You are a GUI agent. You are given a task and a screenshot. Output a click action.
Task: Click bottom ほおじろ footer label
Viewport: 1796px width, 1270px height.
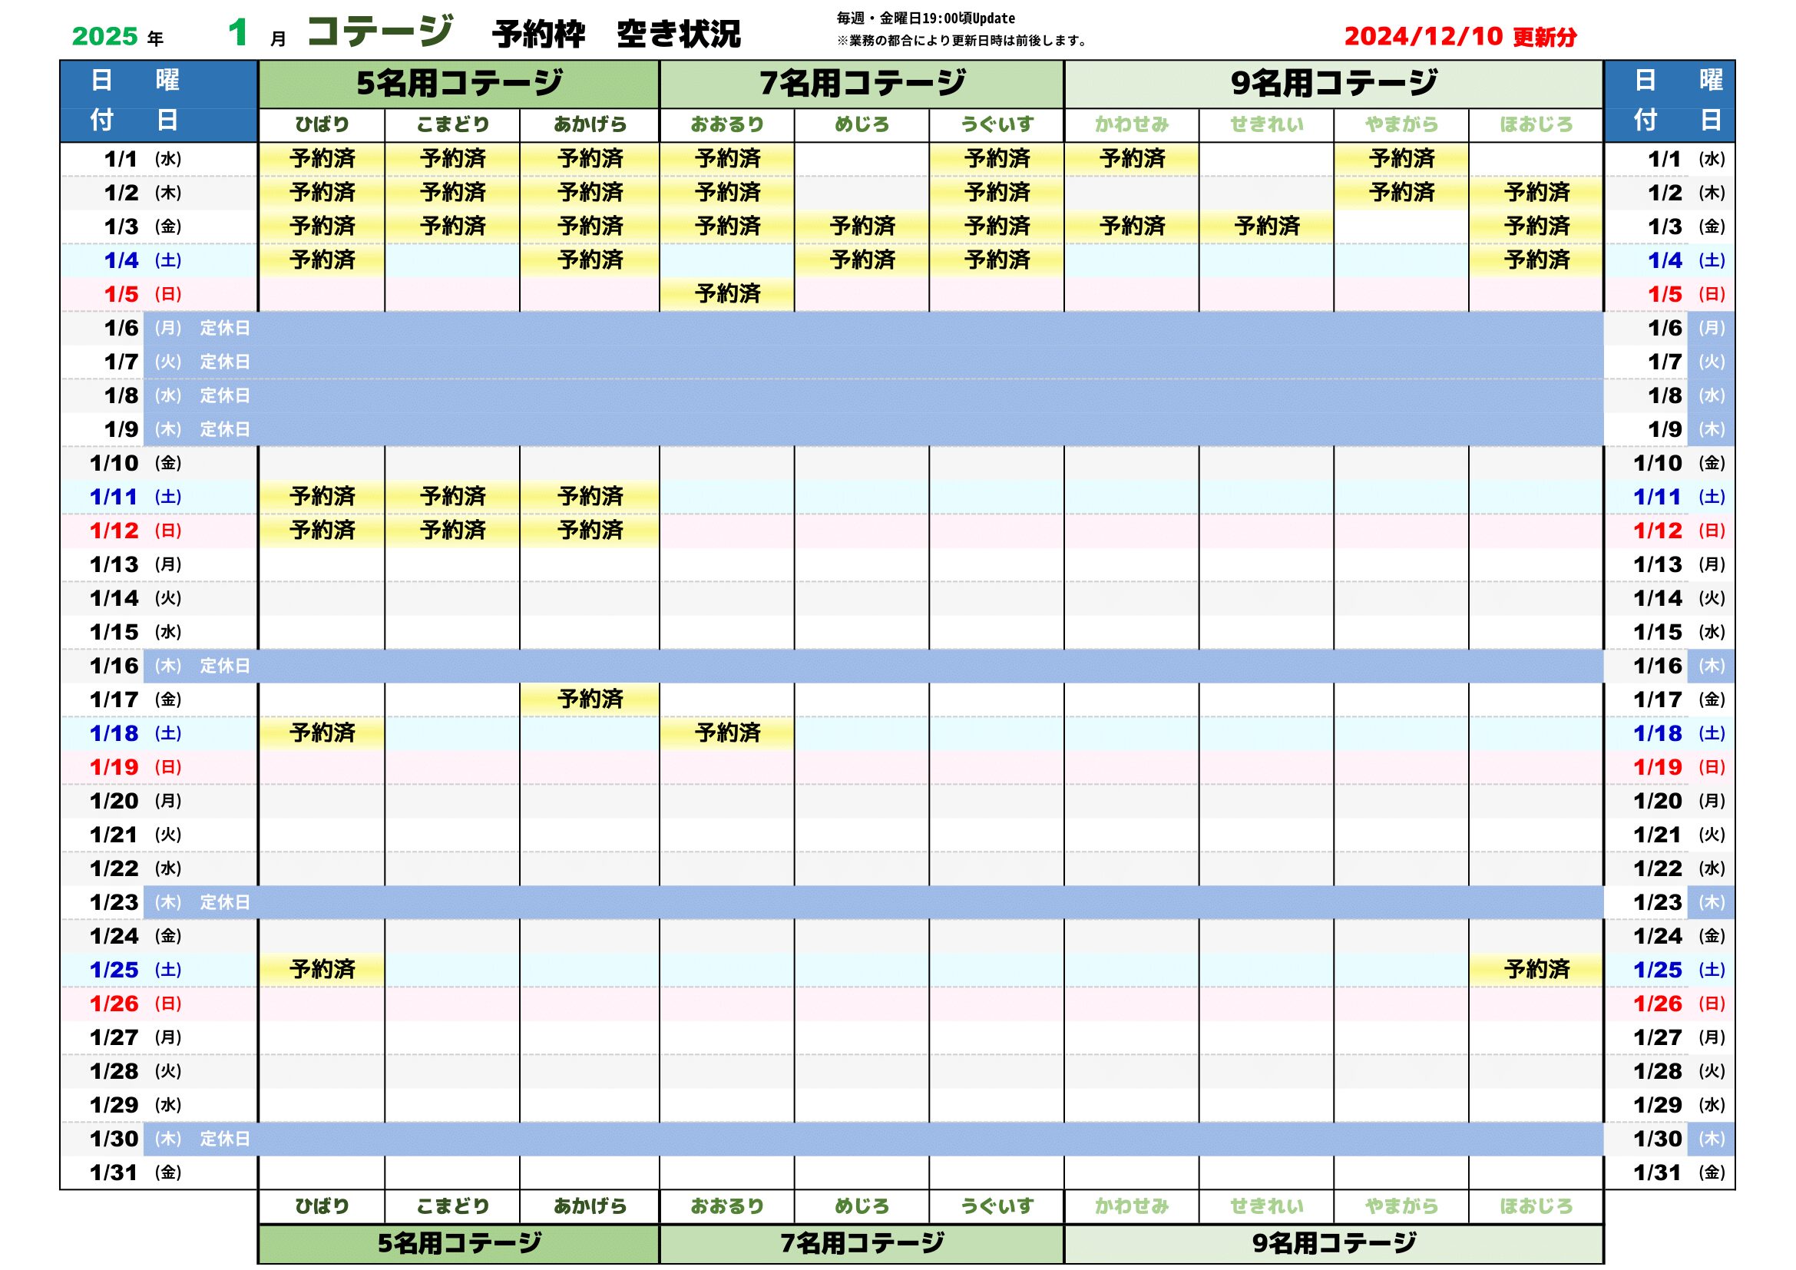click(1536, 1207)
